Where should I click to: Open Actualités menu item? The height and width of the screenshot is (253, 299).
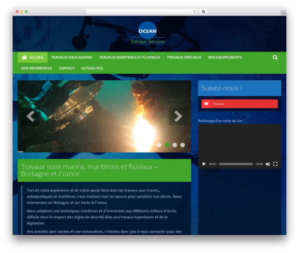coord(92,68)
